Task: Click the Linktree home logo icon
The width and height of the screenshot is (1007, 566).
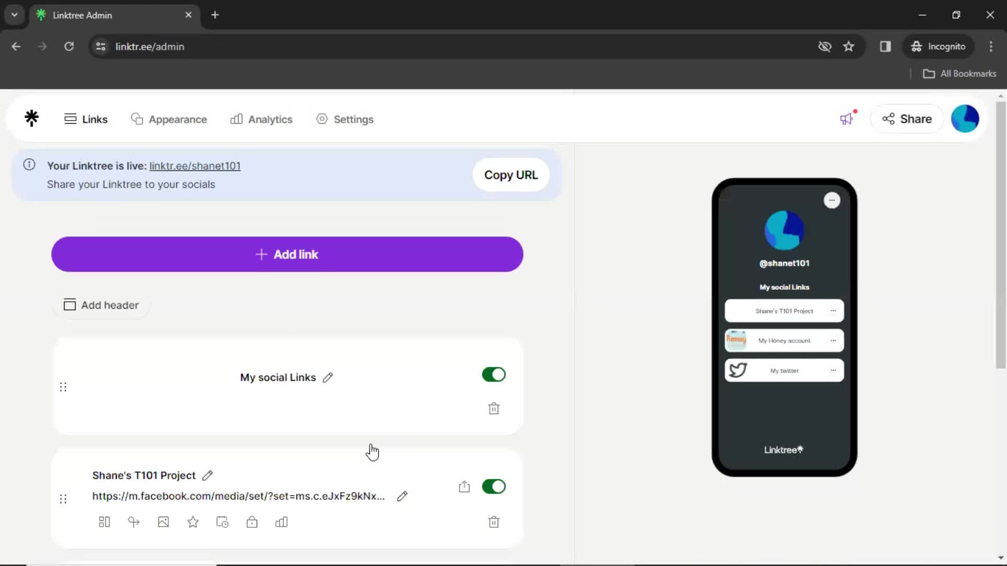Action: pos(32,119)
